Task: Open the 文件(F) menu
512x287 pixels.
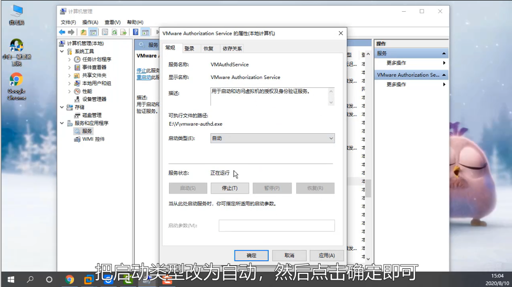Action: coord(68,22)
